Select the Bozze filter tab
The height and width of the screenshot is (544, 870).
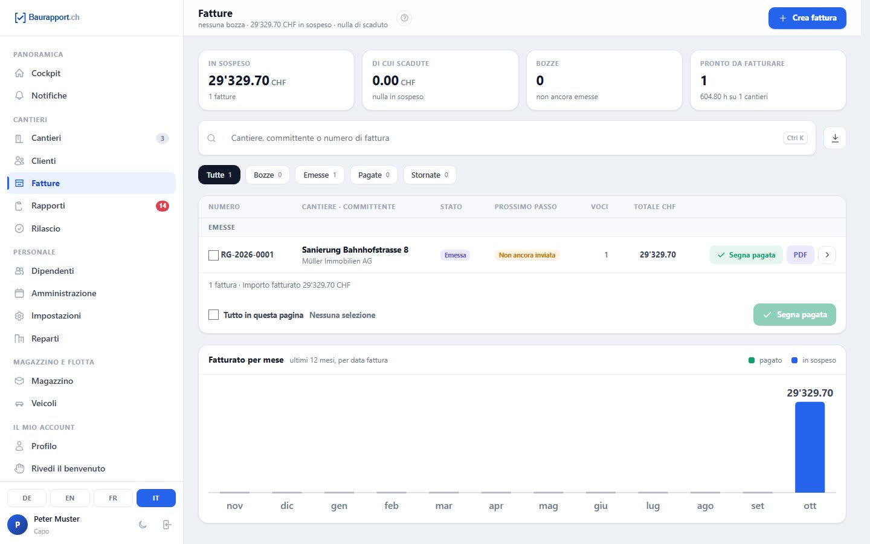[268, 175]
